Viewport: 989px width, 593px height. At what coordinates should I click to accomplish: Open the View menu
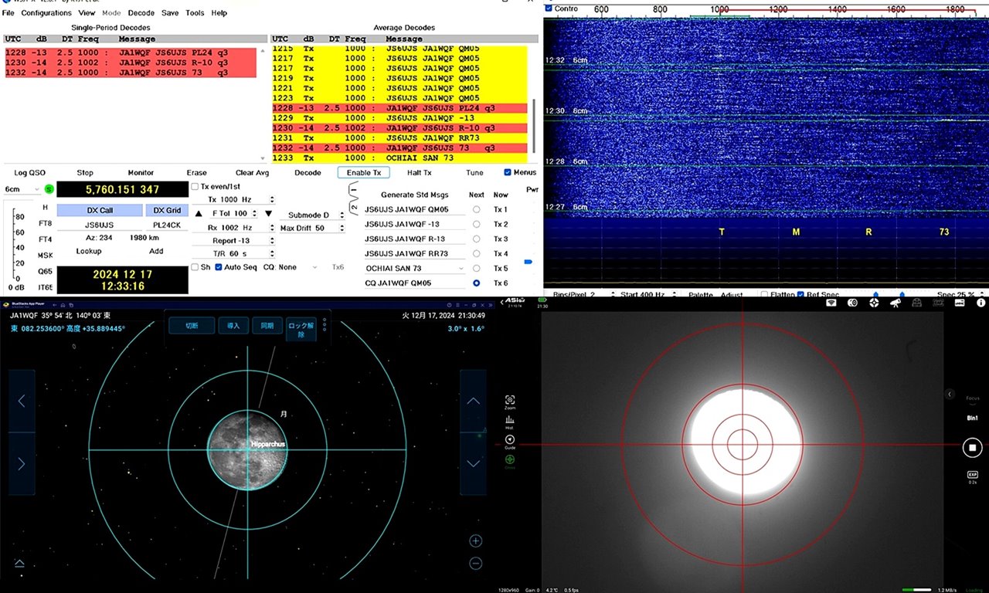pyautogui.click(x=87, y=13)
